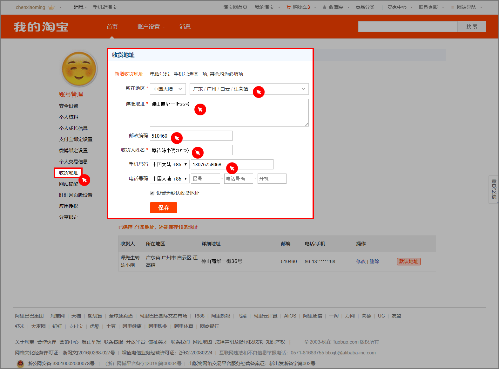Click the 收货人姓名 input field
This screenshot has height=369, width=499.
click(191, 150)
